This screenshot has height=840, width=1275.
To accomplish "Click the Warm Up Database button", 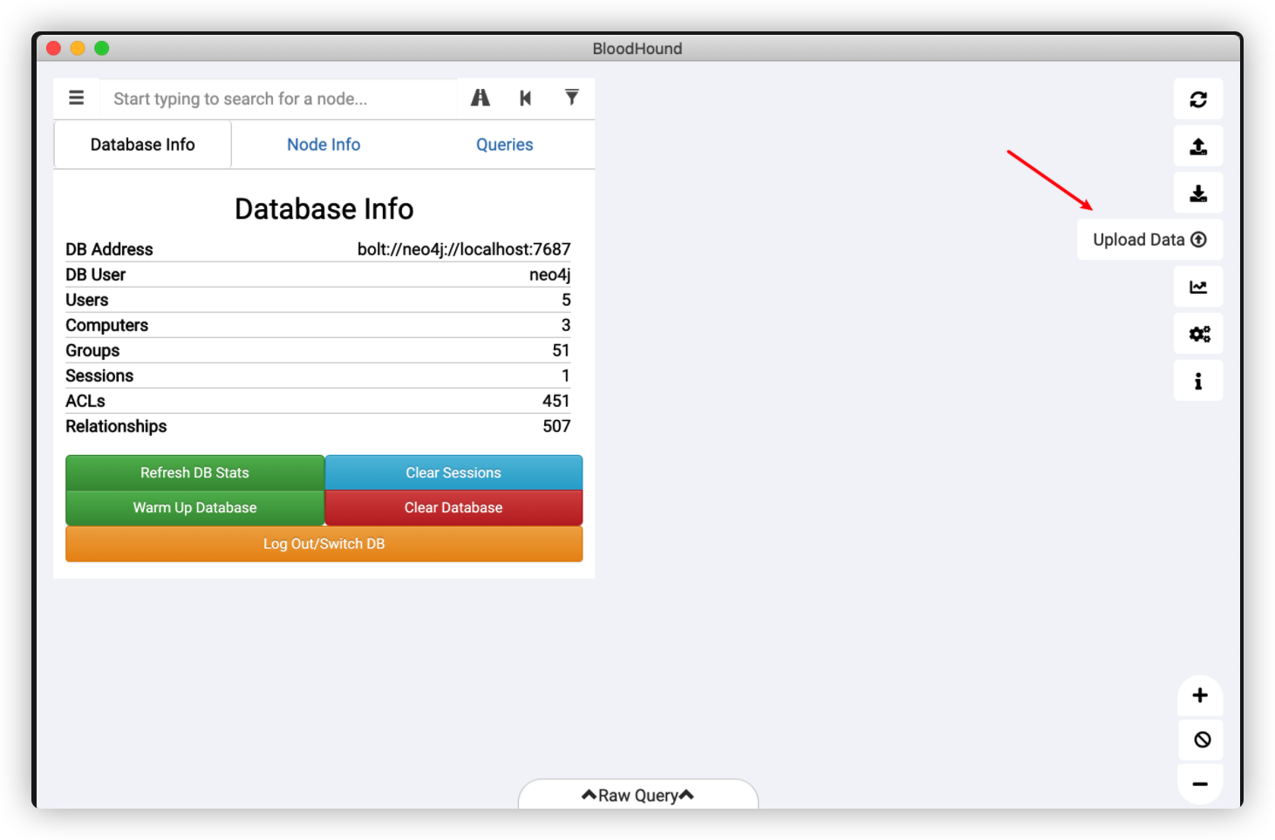I will pos(194,508).
